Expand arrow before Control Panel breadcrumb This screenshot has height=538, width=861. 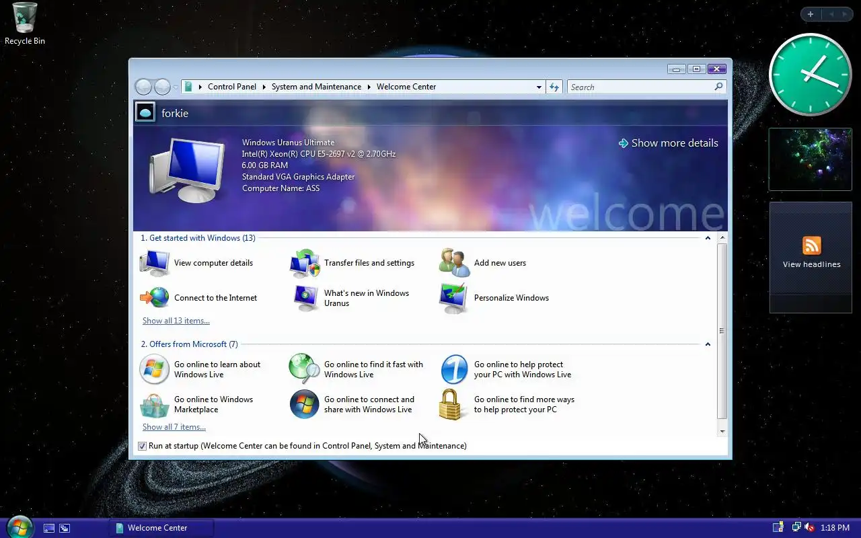(x=200, y=87)
